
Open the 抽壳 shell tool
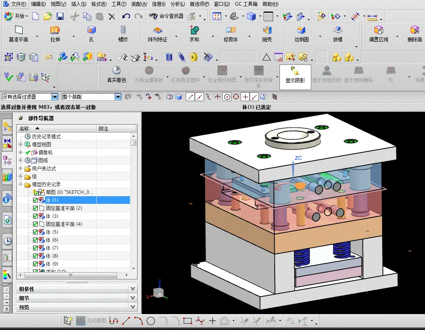coord(267,34)
